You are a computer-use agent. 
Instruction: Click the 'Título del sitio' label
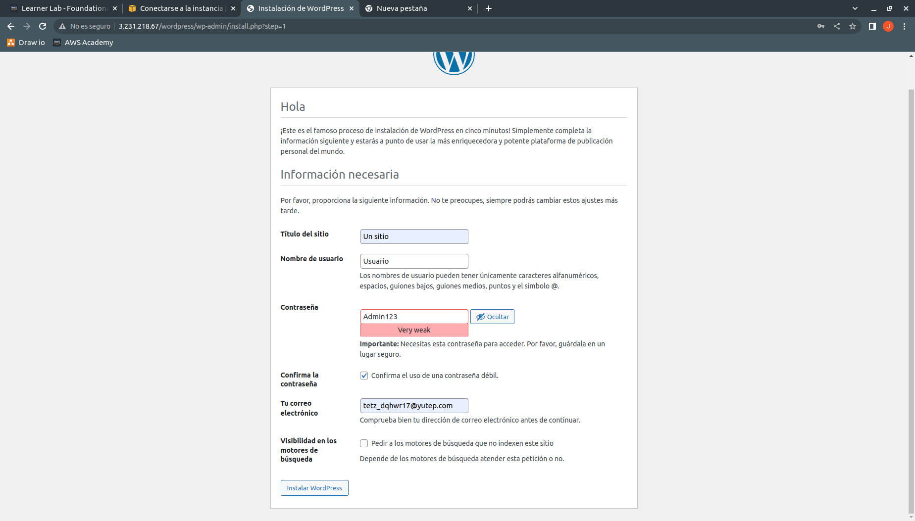click(305, 234)
